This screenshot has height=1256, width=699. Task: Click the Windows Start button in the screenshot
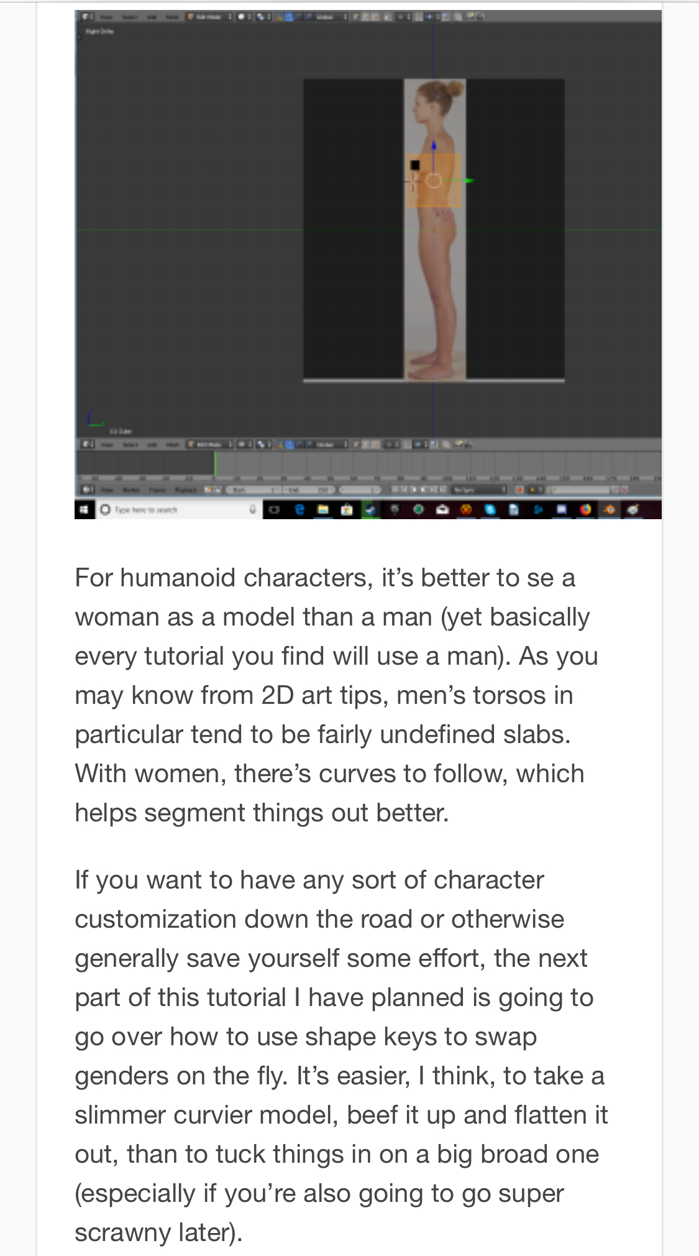(x=84, y=510)
